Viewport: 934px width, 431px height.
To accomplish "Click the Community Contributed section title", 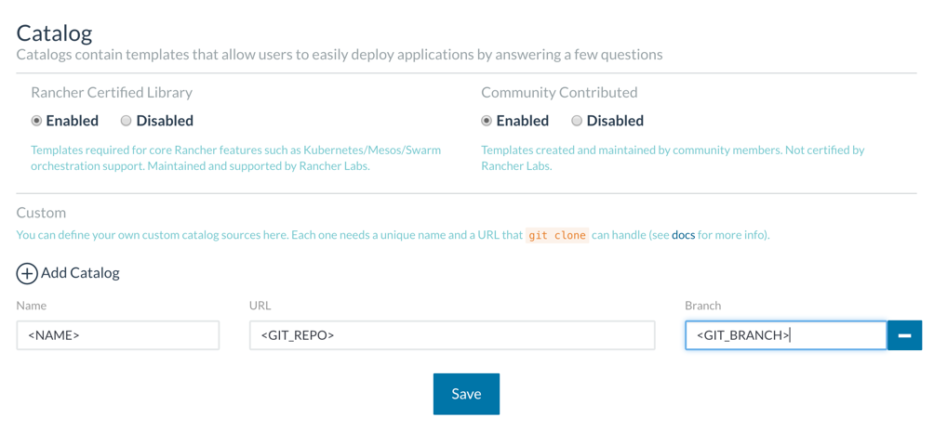I will coord(559,92).
